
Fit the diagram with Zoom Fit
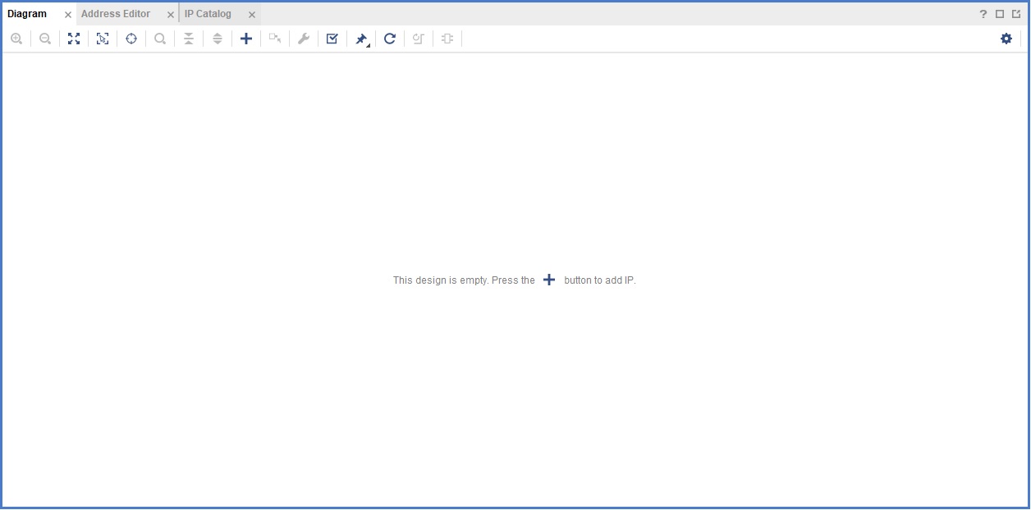click(x=74, y=39)
